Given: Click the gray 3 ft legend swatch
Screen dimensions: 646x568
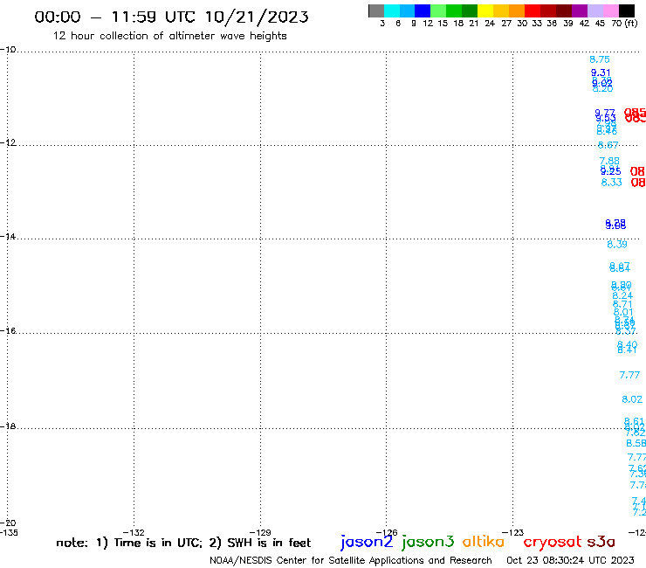Looking at the screenshot, I should [376, 10].
